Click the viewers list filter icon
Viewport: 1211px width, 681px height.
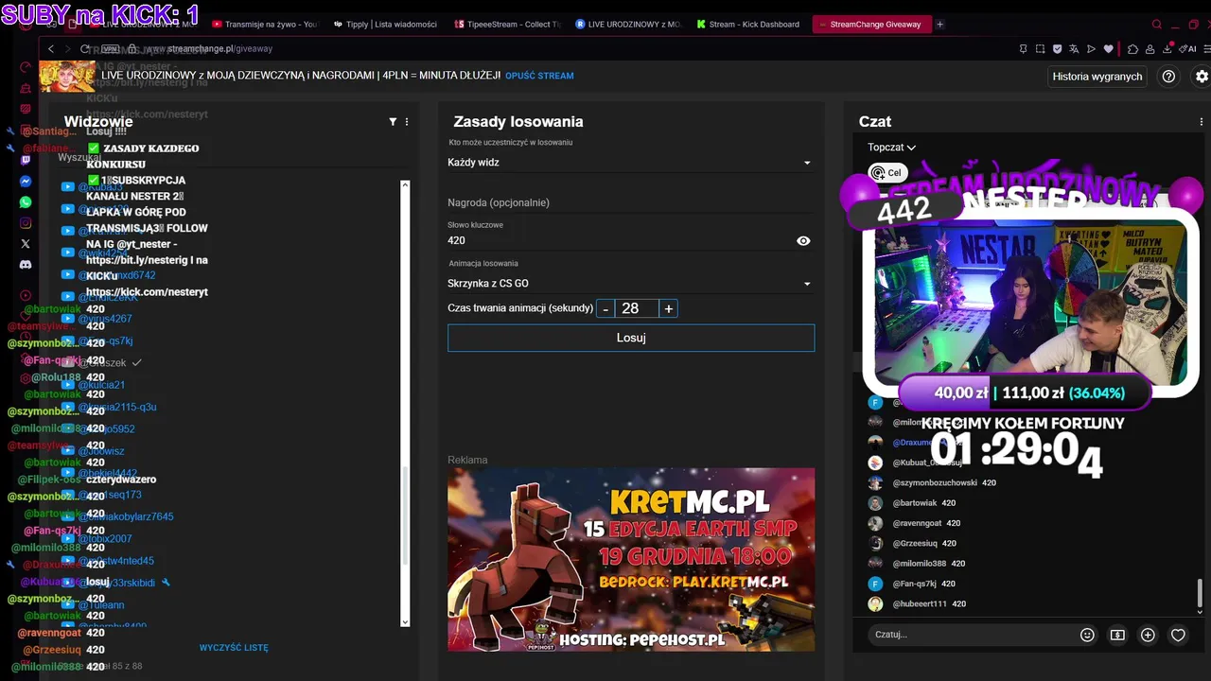(x=393, y=122)
